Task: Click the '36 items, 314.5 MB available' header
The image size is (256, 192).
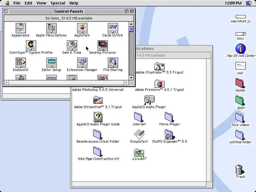Action: (69, 18)
